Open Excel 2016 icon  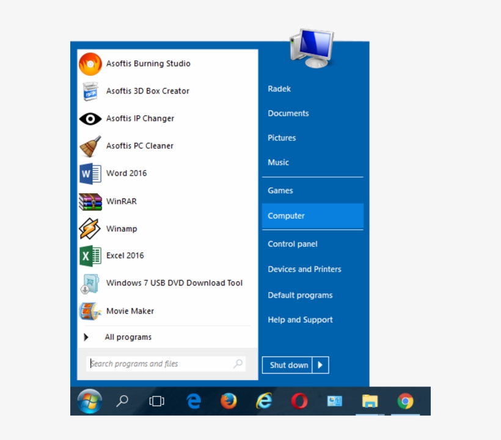(90, 255)
